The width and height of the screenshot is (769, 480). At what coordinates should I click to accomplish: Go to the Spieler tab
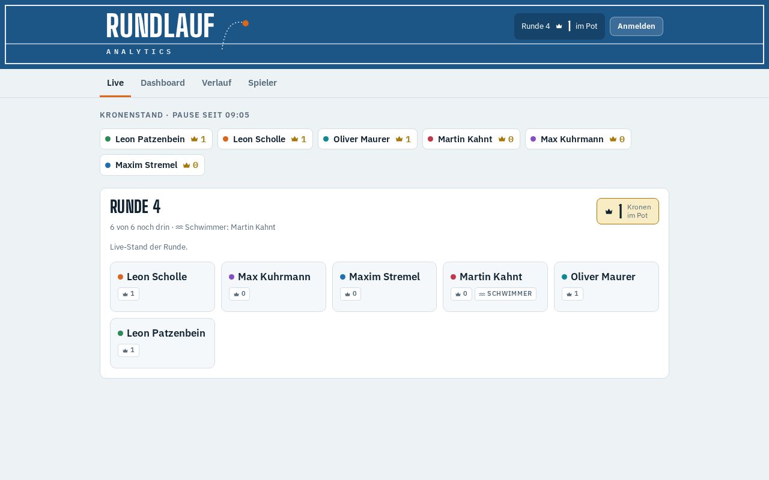[263, 83]
